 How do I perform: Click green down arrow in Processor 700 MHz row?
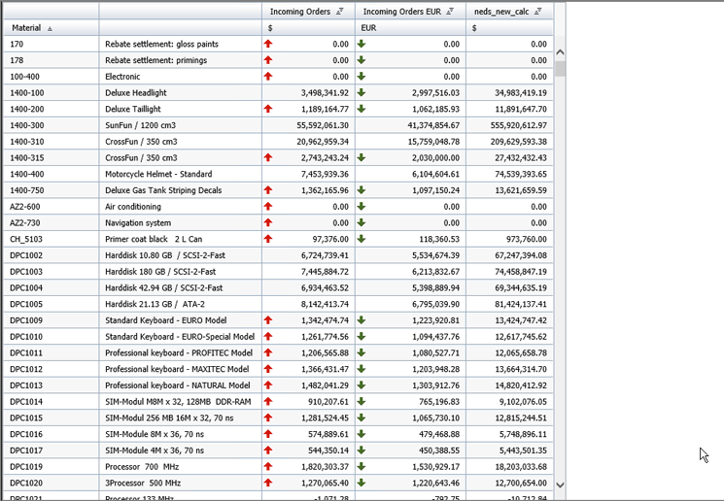click(362, 466)
